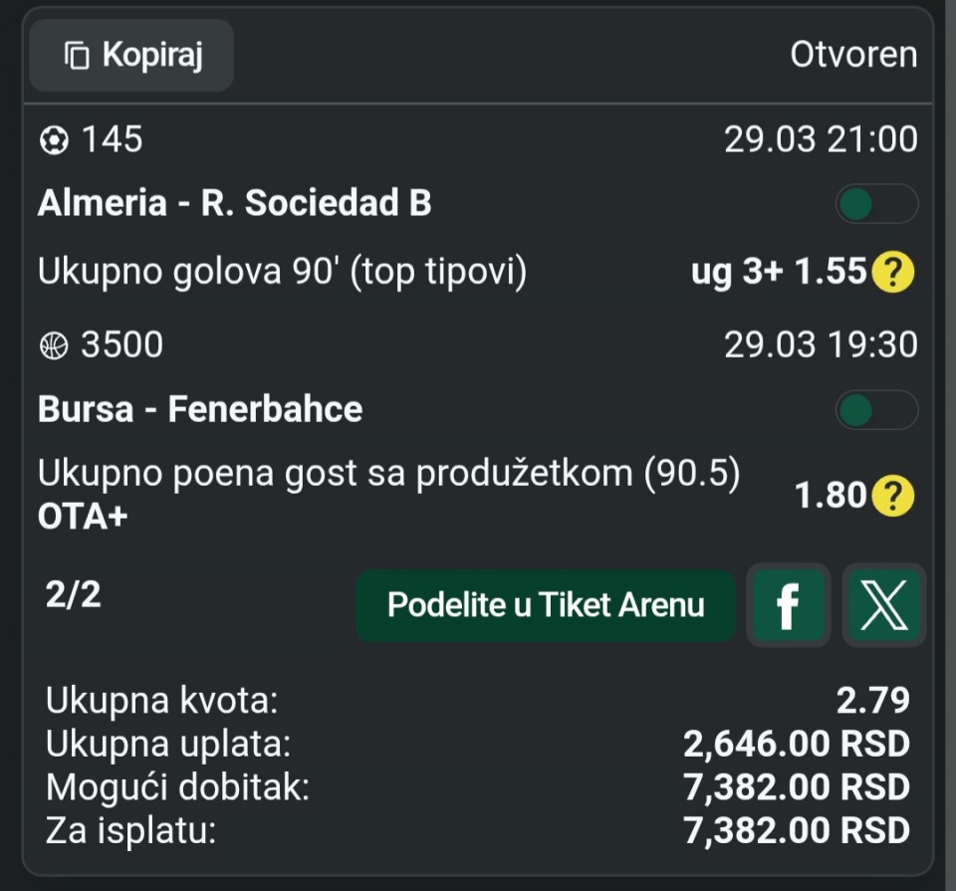Click the OTA+ selection label

tap(82, 518)
